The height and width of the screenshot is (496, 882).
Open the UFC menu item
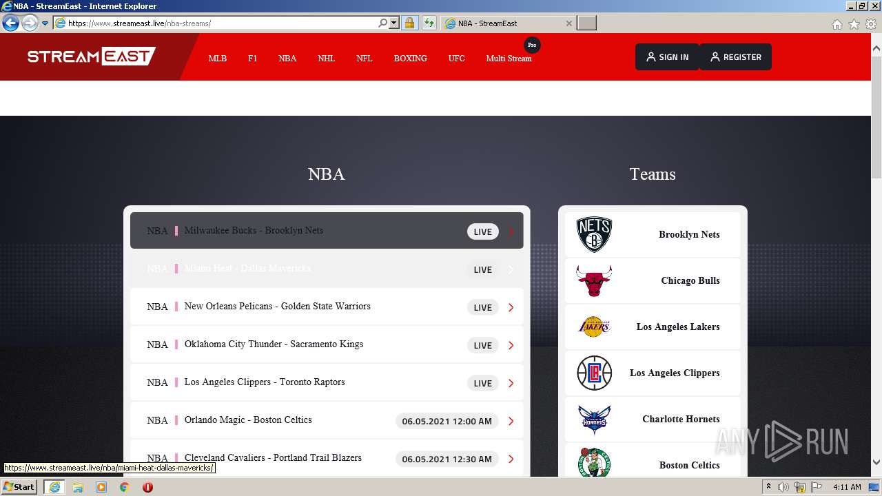click(x=456, y=59)
